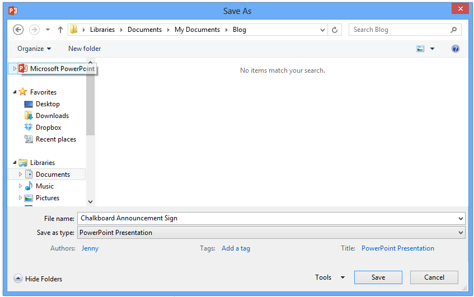Click the File name text field

267,218
